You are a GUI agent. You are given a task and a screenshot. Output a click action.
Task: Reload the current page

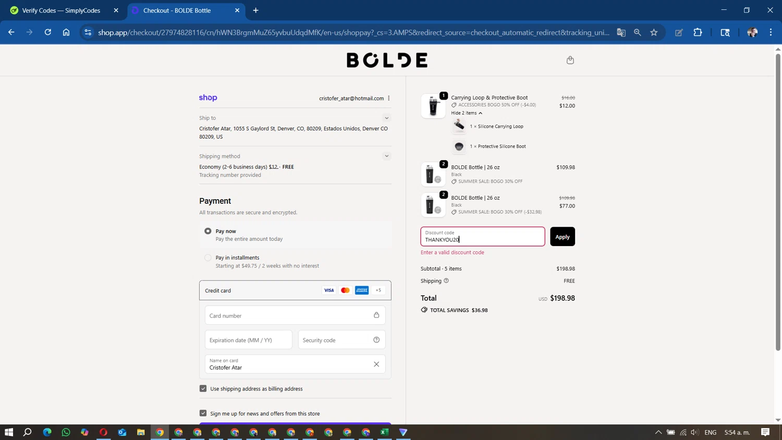(48, 32)
